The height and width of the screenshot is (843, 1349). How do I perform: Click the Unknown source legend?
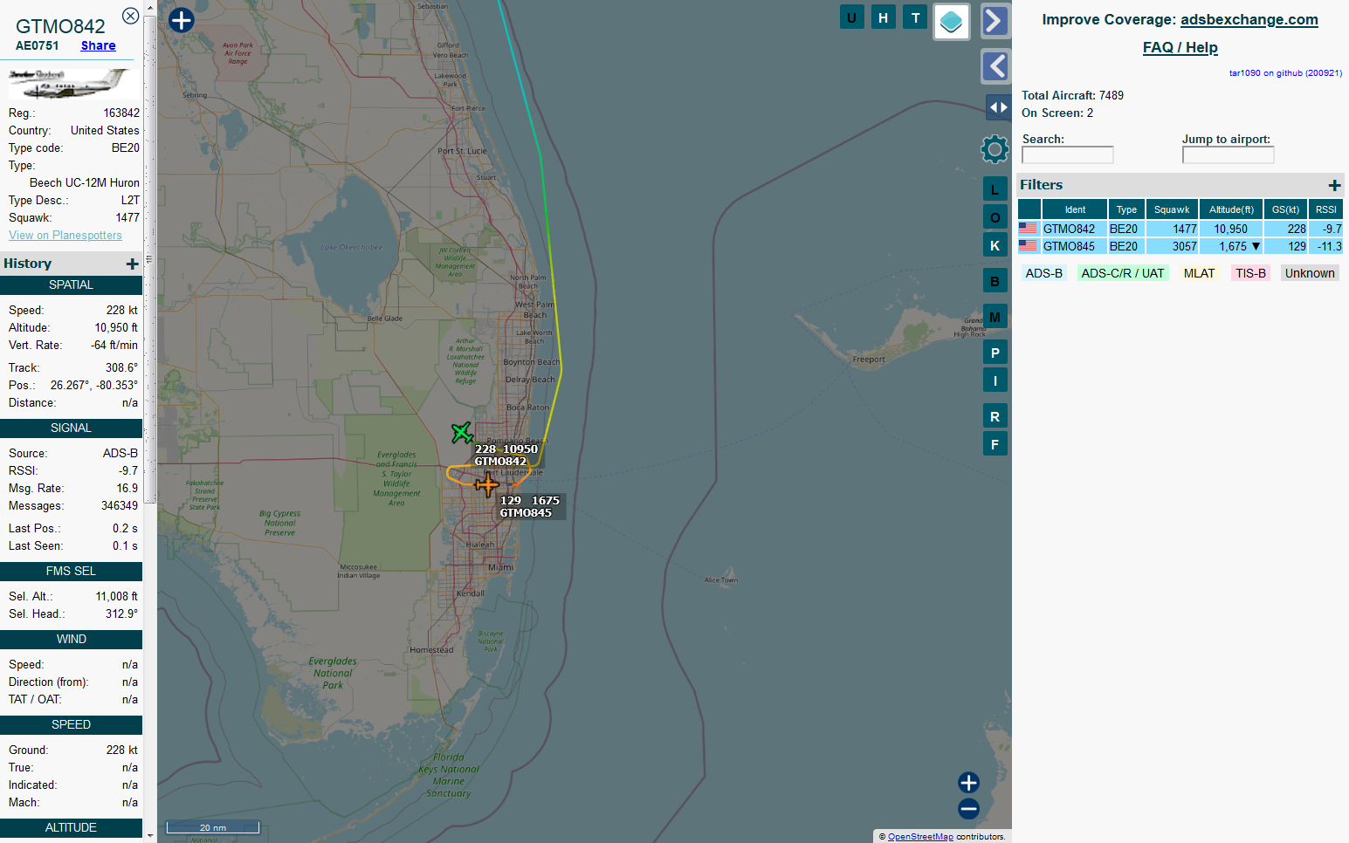pos(1309,273)
